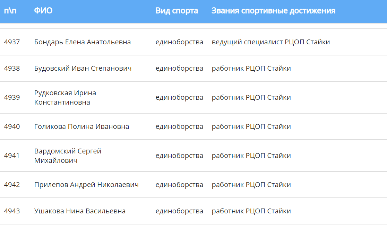Click работник РЦОП Стайки in row 4941
Screen dimensions: 387x230
[251, 156]
